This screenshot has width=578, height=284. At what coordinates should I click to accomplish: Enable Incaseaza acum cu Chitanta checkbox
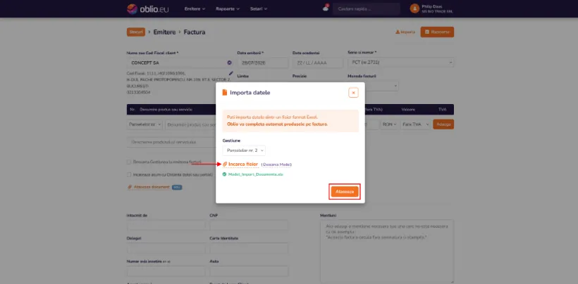coord(129,174)
